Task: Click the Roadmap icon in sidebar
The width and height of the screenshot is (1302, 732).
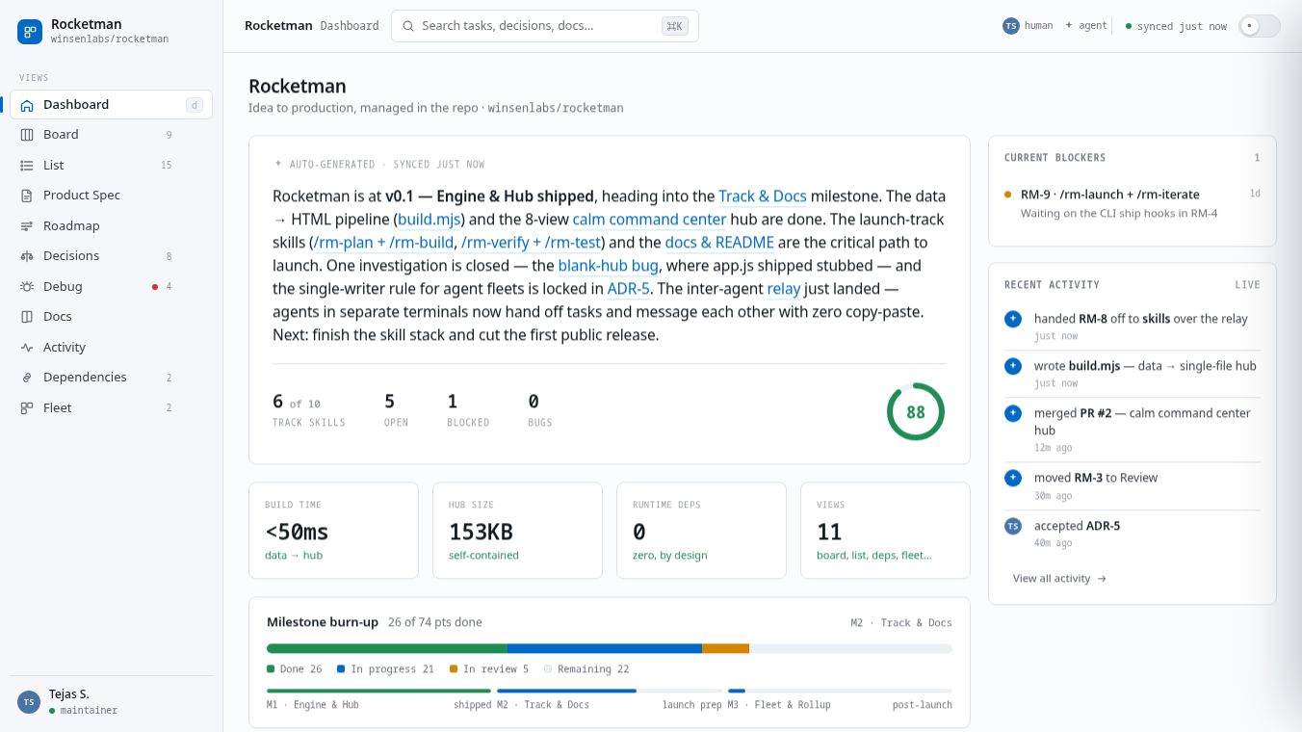Action: point(27,226)
